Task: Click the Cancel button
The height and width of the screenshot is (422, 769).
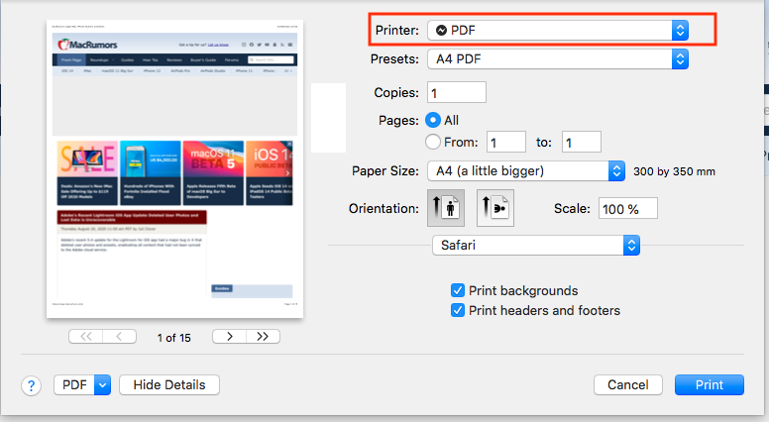Action: [x=627, y=385]
